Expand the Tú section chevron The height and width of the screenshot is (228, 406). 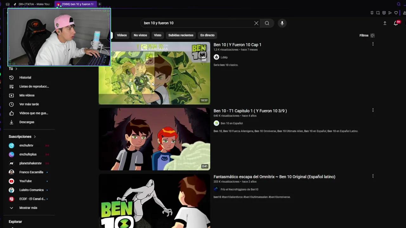[x=16, y=69]
